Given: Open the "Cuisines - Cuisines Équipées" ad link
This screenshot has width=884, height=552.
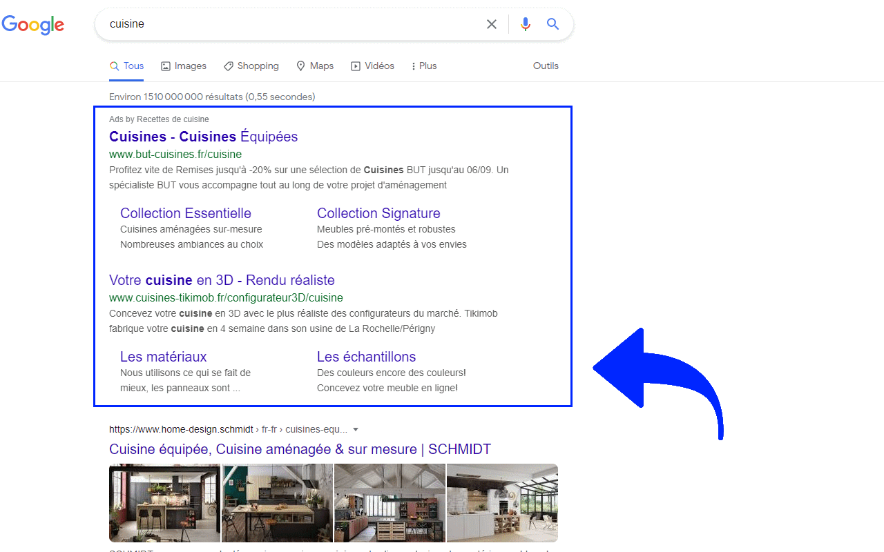Looking at the screenshot, I should (204, 137).
